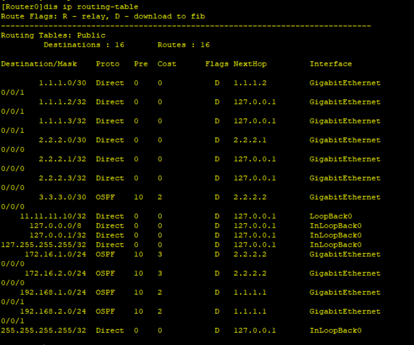This screenshot has height=345, width=414.
Task: Click the 255.255.255.255/32 destination entry
Action: click(x=44, y=330)
